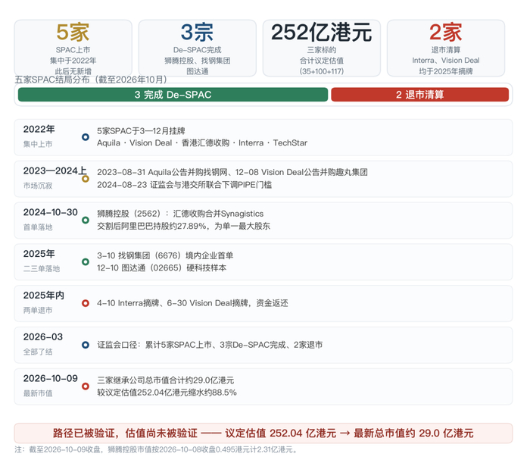Click the line '2024-08-23 证监会与港交所联合下调PIPE门槛'
530x460 pixels.
point(184,185)
